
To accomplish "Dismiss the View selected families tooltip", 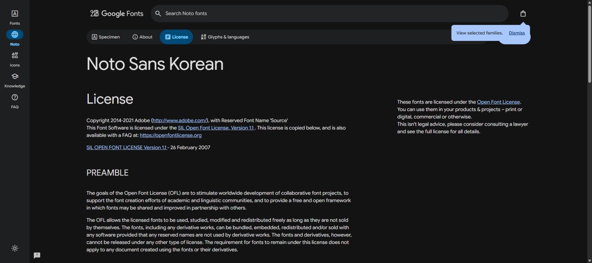I will [517, 33].
